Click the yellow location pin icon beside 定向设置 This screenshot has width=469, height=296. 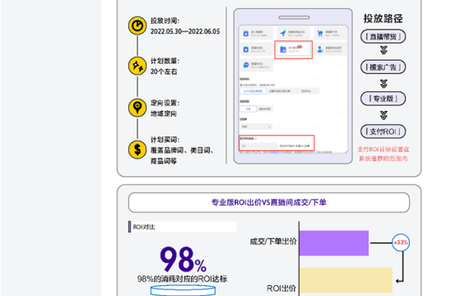coord(137,108)
